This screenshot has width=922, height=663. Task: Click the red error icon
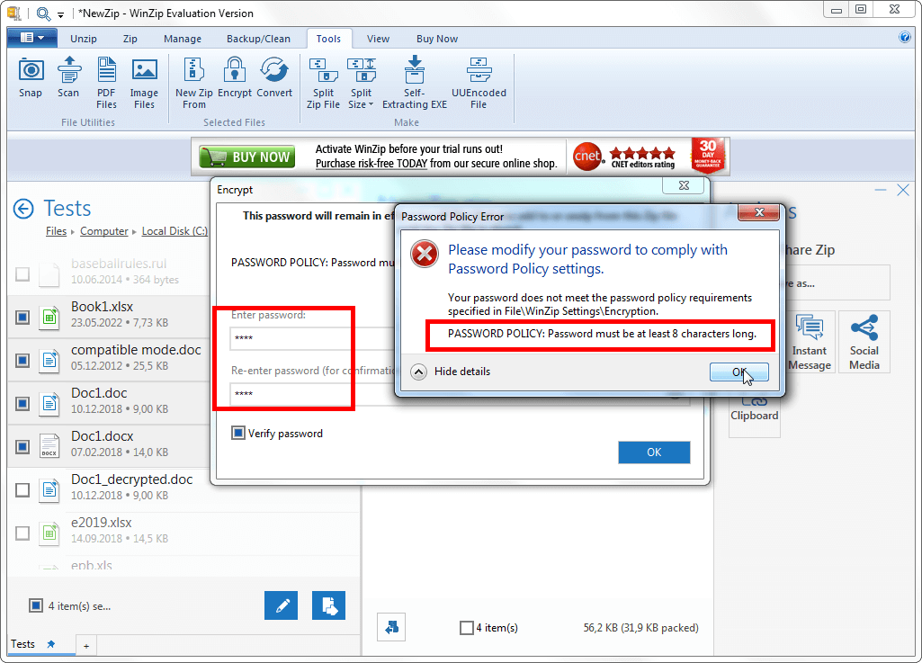pos(425,255)
